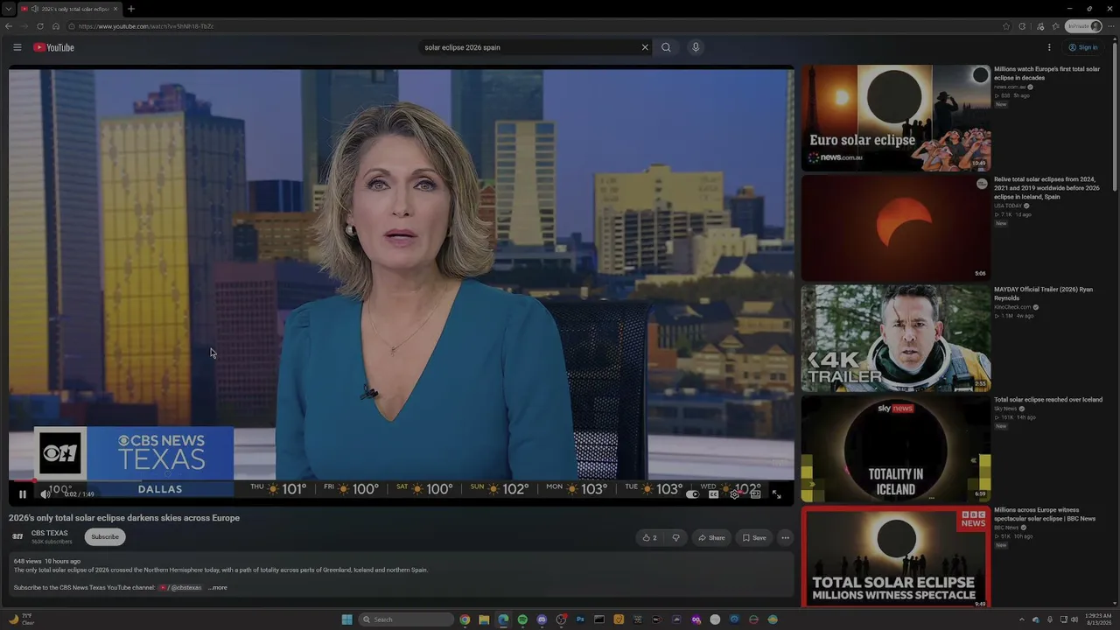This screenshot has width=1120, height=630.
Task: Add page to browser favorites star
Action: click(1006, 26)
